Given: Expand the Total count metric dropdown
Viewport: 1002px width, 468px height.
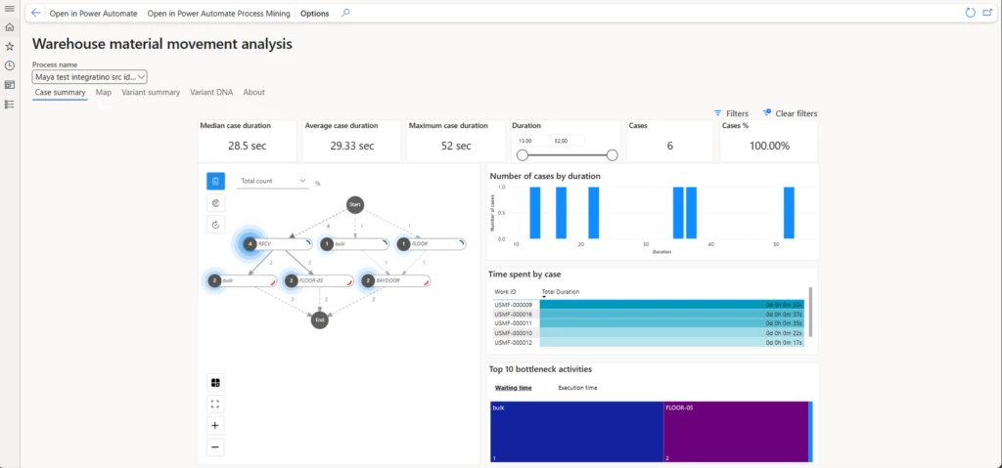Looking at the screenshot, I should 274,182.
